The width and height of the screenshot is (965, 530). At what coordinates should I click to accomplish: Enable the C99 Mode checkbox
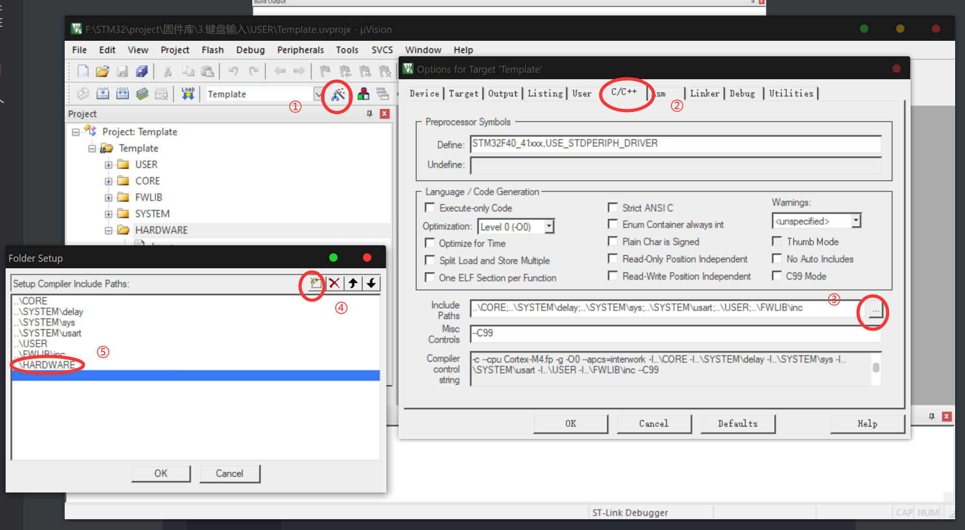pos(777,276)
